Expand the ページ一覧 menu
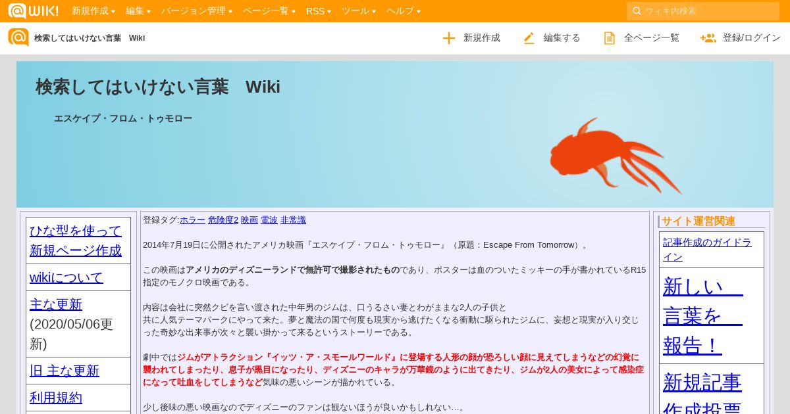Image resolution: width=790 pixels, height=414 pixels. tap(269, 11)
